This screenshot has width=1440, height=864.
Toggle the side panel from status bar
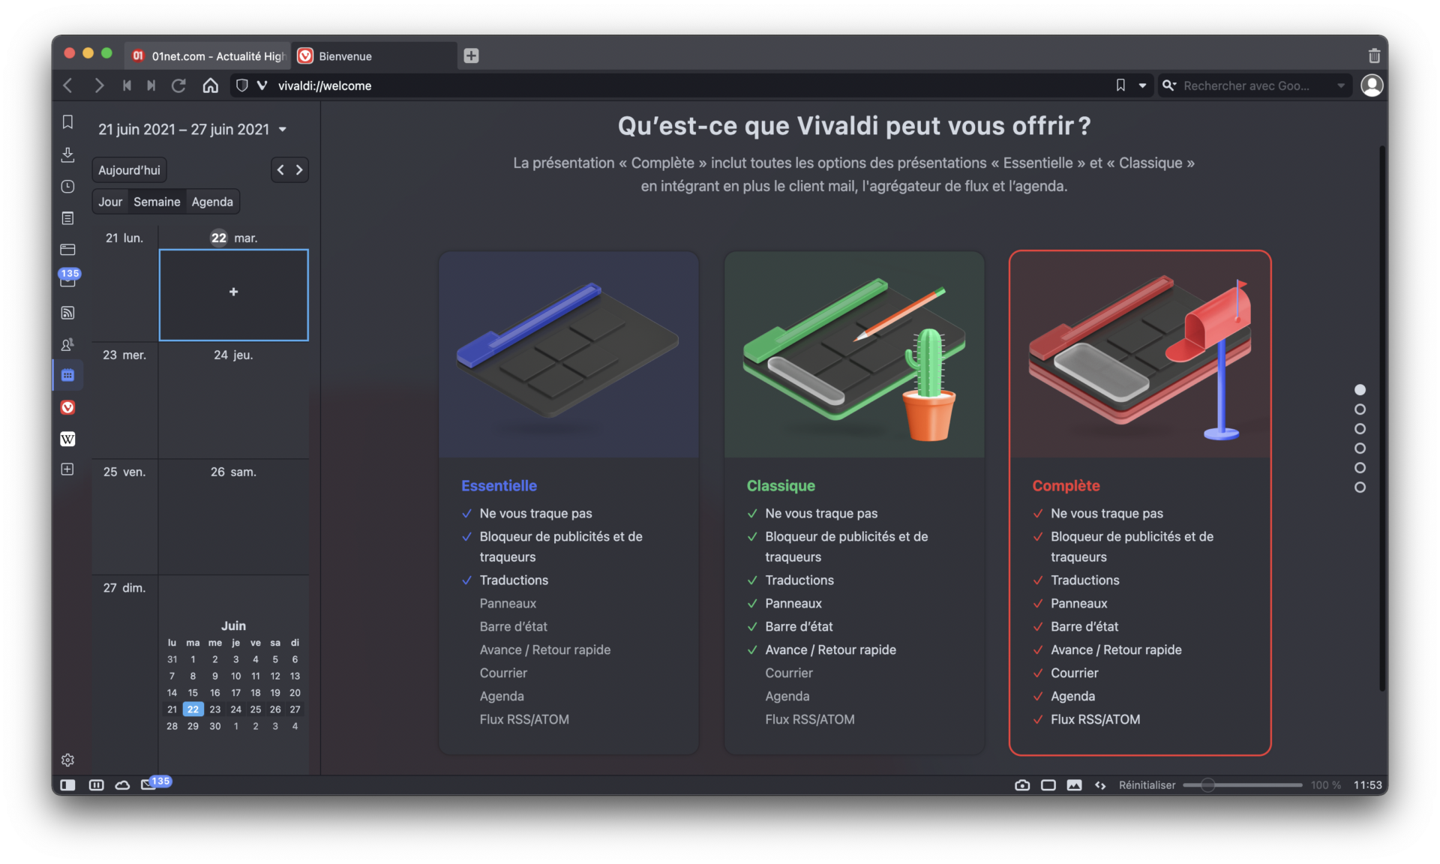coord(67,784)
